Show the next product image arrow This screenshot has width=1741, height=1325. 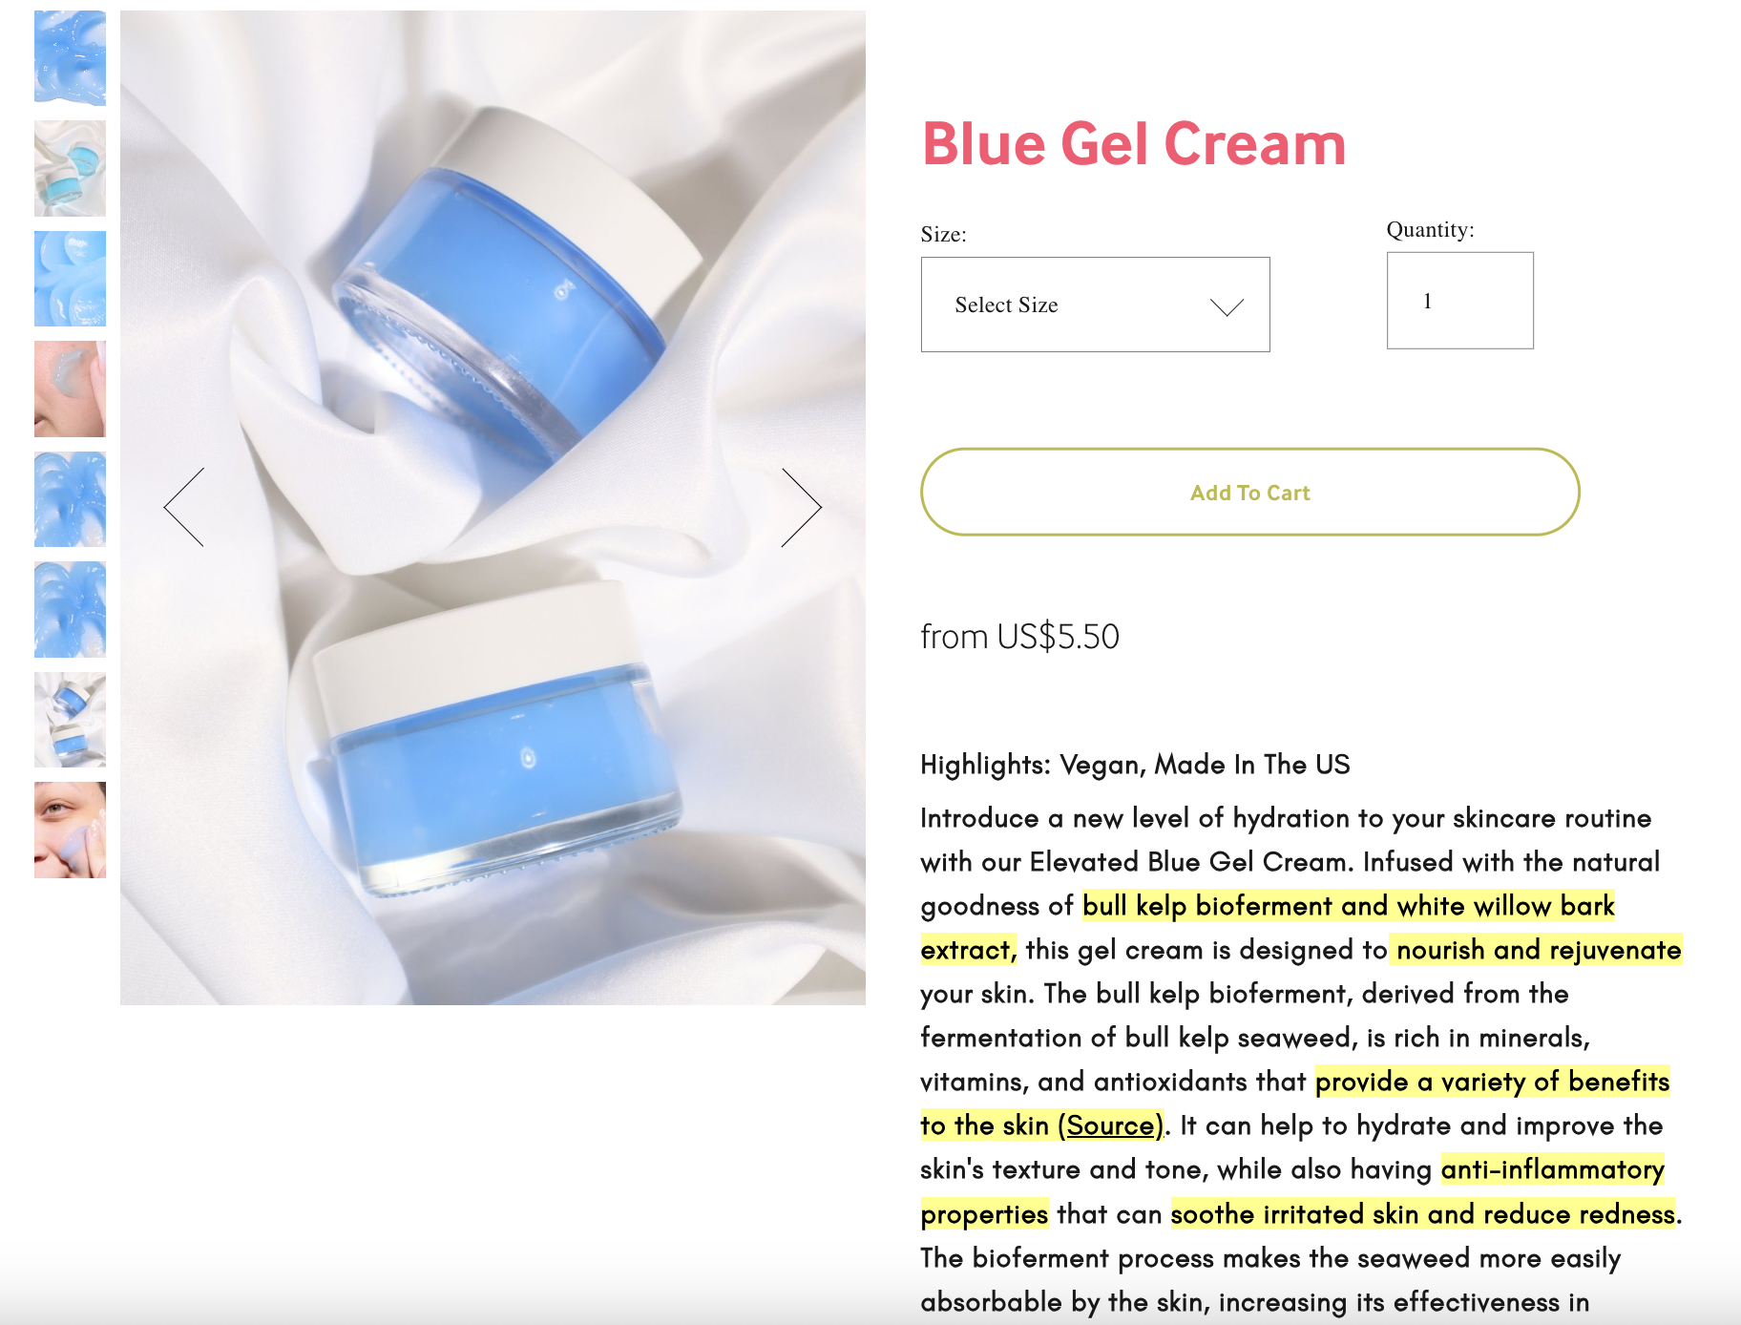801,507
